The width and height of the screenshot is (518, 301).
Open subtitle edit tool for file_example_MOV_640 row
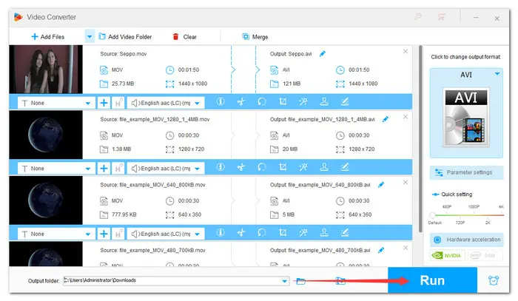(x=345, y=232)
